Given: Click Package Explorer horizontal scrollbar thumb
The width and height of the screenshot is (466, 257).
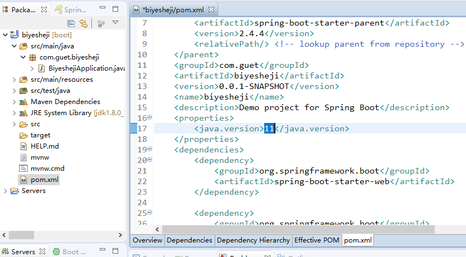Looking at the screenshot, I should pyautogui.click(x=21, y=235).
